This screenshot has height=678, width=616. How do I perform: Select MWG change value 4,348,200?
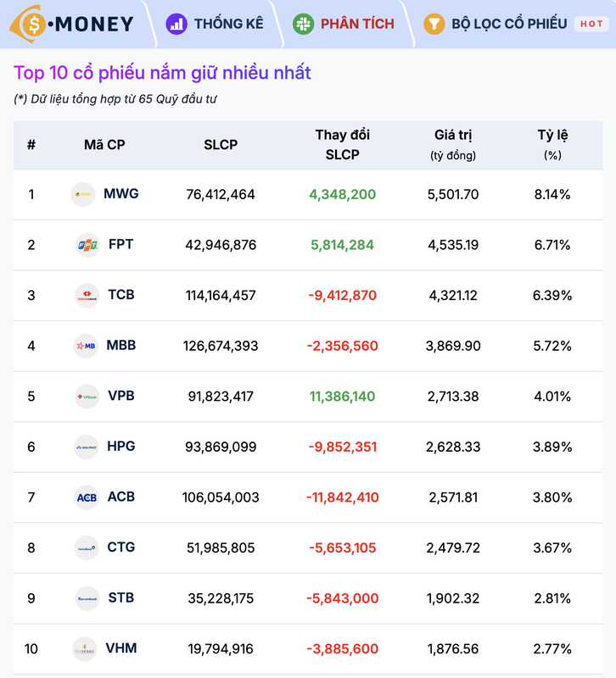click(x=343, y=195)
